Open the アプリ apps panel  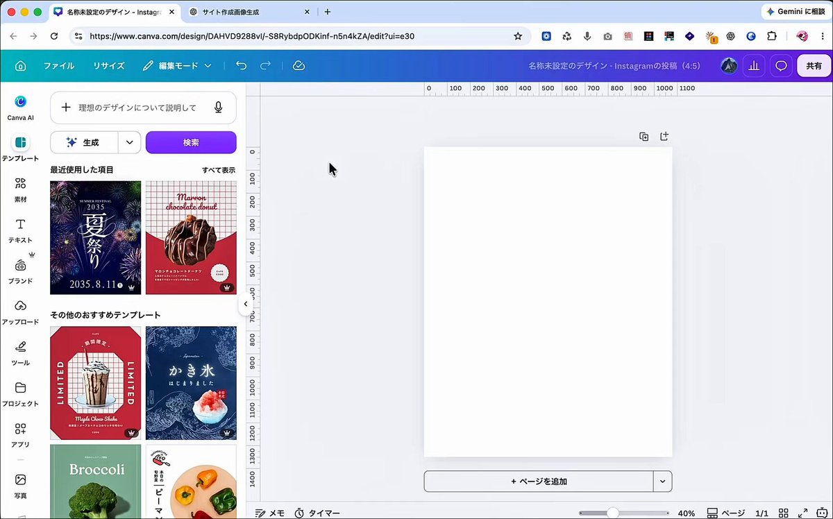[x=21, y=434]
